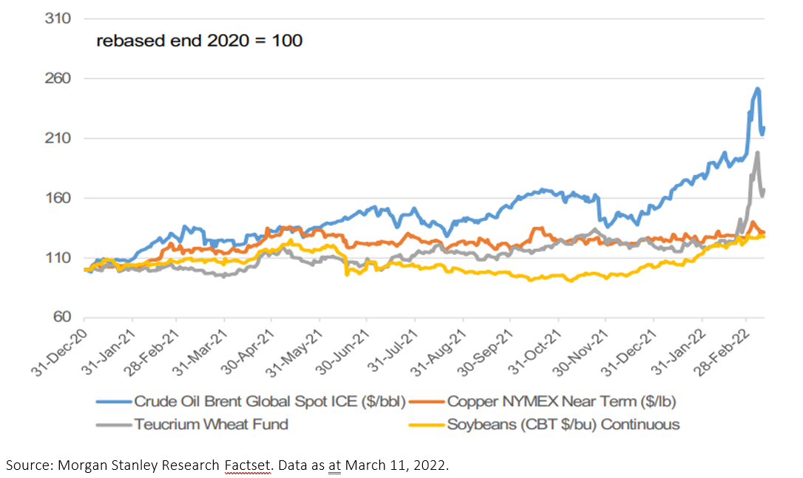Select the Soybeans (CBT $/bu) Continuous label
Image resolution: width=803 pixels, height=478 pixels.
click(x=563, y=424)
